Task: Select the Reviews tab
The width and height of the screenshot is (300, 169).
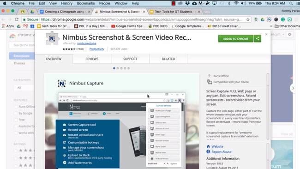Action: (92, 59)
